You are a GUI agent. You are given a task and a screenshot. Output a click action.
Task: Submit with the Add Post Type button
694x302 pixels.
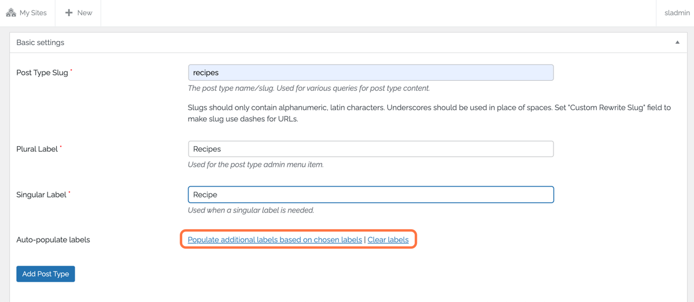pyautogui.click(x=46, y=274)
